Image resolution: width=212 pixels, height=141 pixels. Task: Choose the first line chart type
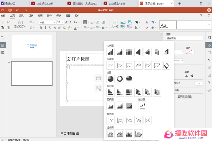click(111, 65)
